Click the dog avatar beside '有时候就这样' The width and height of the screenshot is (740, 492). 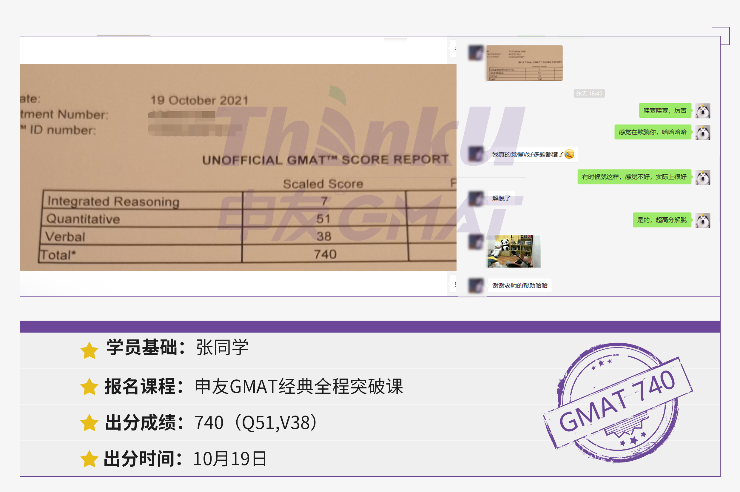click(x=703, y=177)
